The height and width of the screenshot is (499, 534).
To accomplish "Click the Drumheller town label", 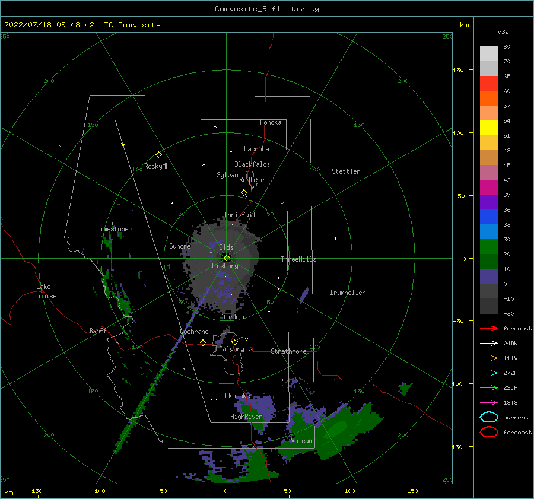I will point(348,293).
